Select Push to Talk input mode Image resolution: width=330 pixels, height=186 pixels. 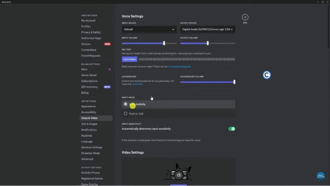(178, 114)
